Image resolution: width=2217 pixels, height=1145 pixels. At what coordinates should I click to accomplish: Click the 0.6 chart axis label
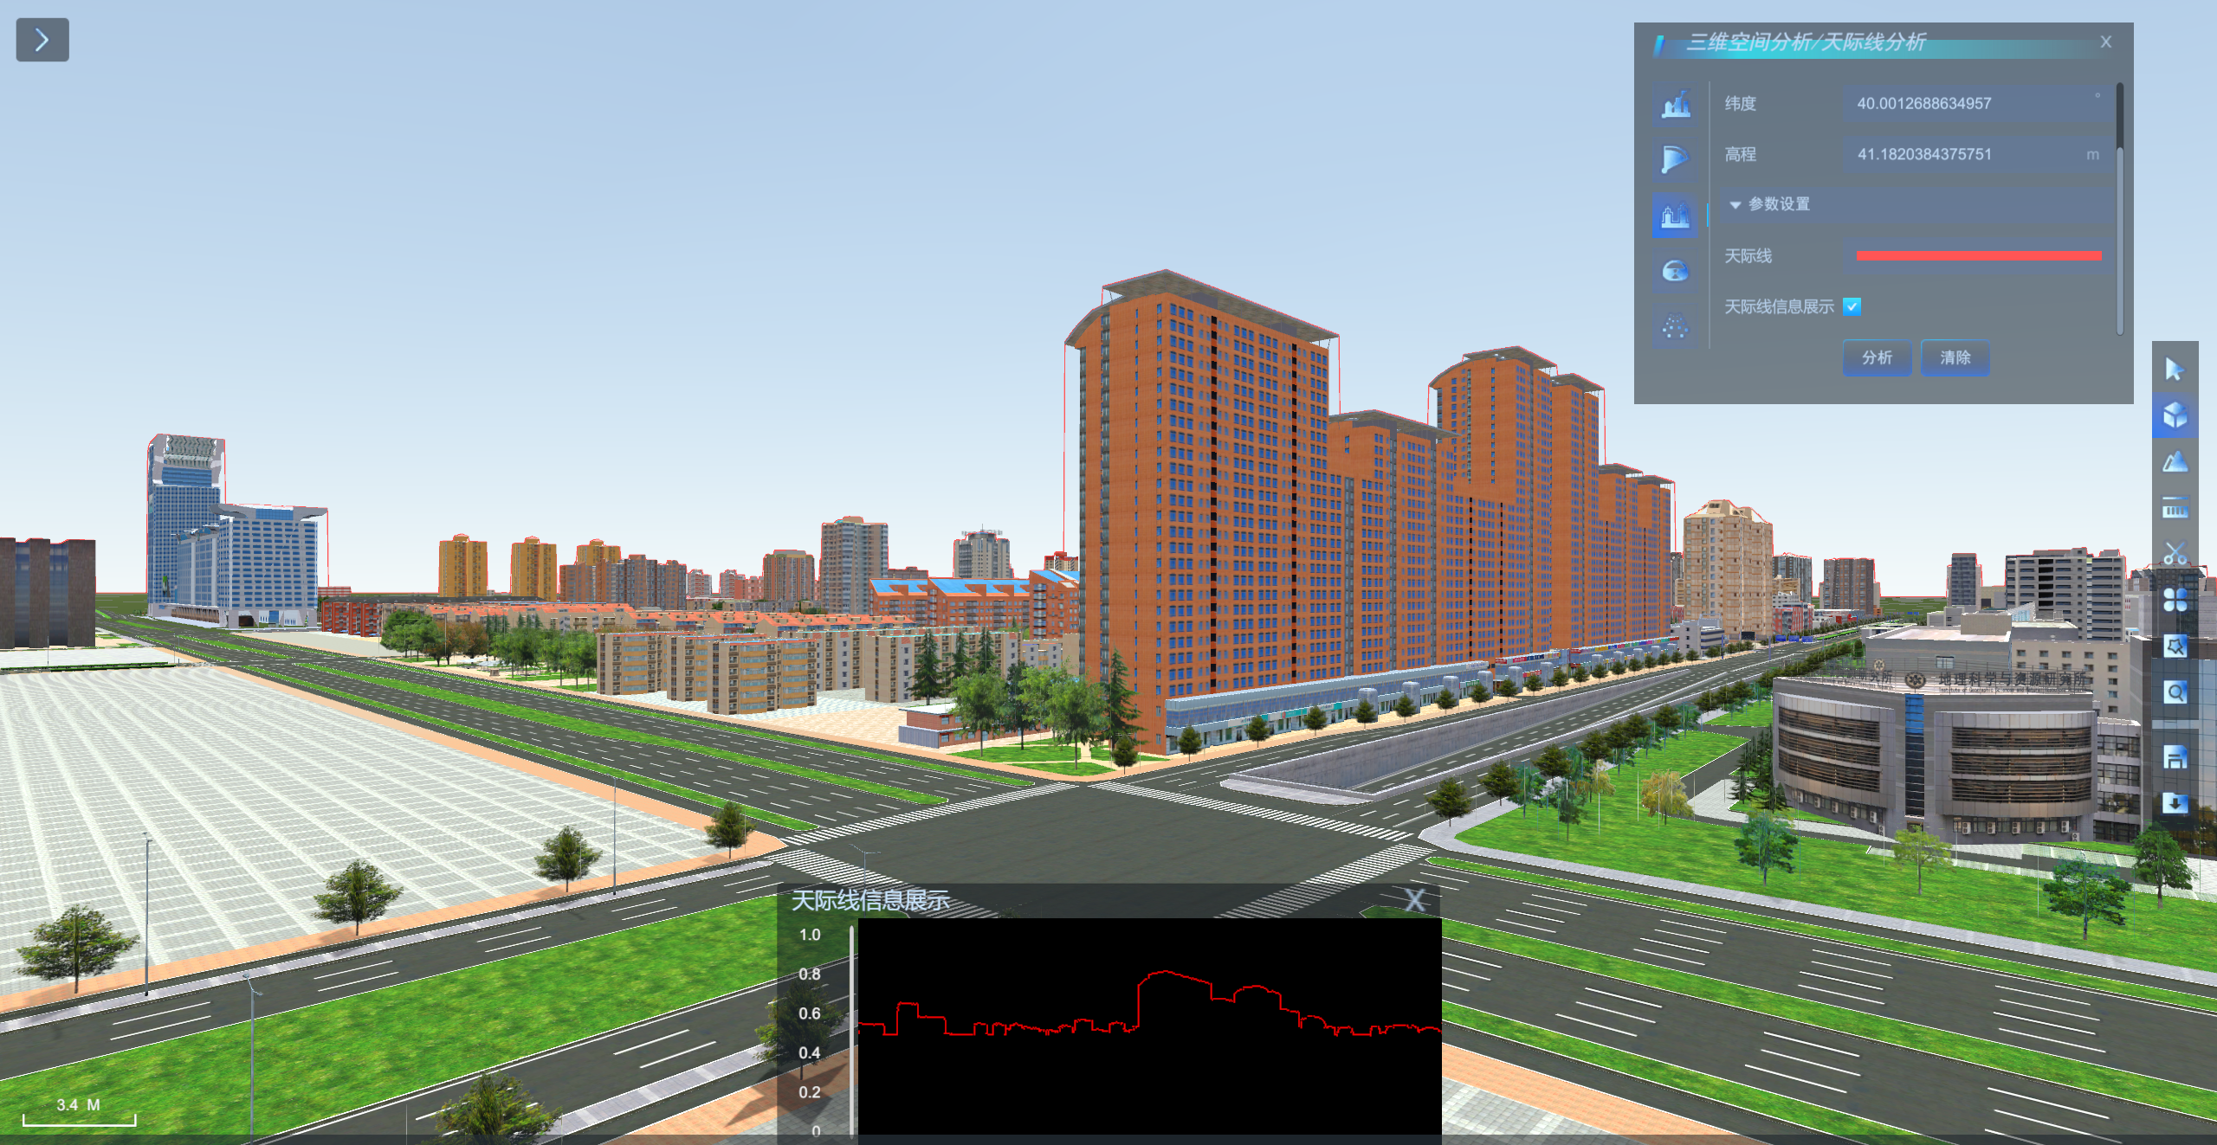[x=810, y=1013]
